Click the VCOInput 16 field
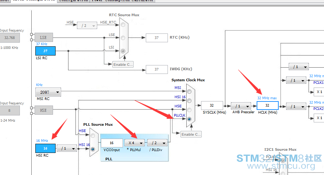Screen dimensions: 324x175 point(112,143)
